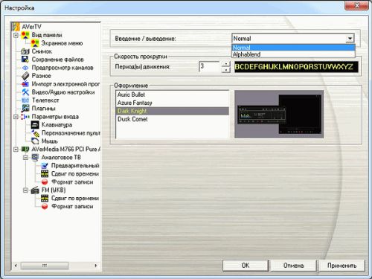Click the FM (УКВ) radio icon

[x=35, y=190]
